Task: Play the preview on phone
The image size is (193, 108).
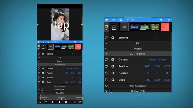Action: pos(60,102)
